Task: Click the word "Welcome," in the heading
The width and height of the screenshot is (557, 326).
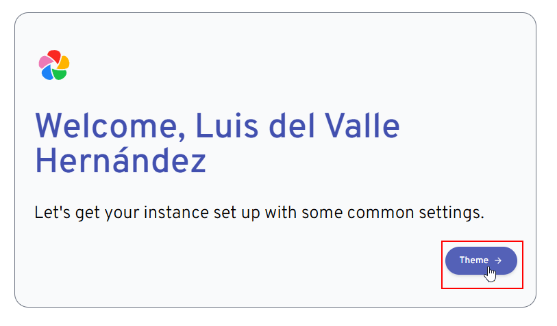Action: click(111, 126)
